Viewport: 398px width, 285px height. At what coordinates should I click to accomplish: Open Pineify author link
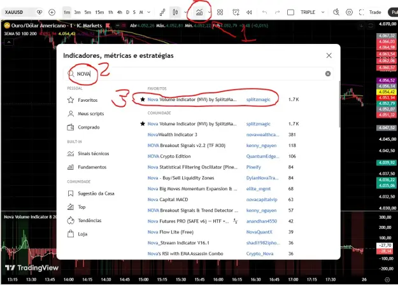253,167
